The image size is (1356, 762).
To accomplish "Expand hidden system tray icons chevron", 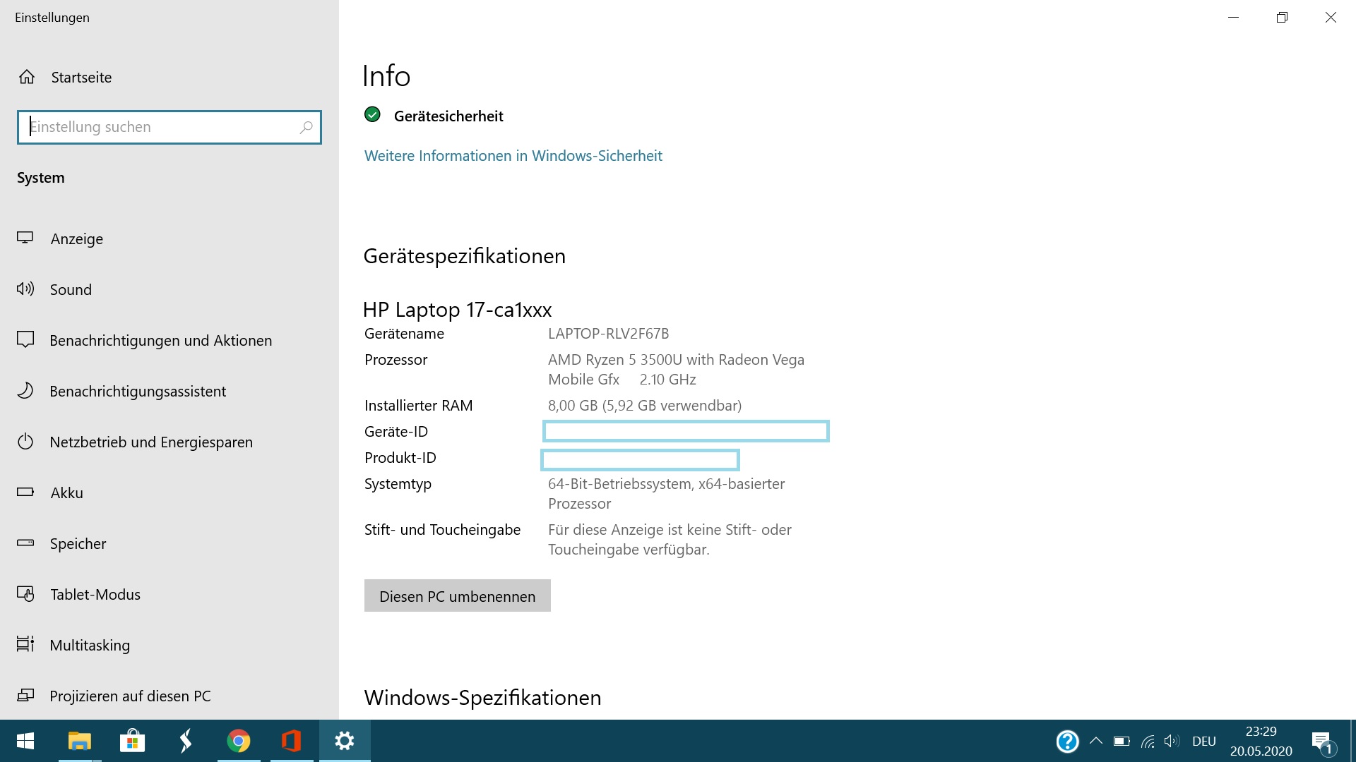I will (x=1096, y=741).
